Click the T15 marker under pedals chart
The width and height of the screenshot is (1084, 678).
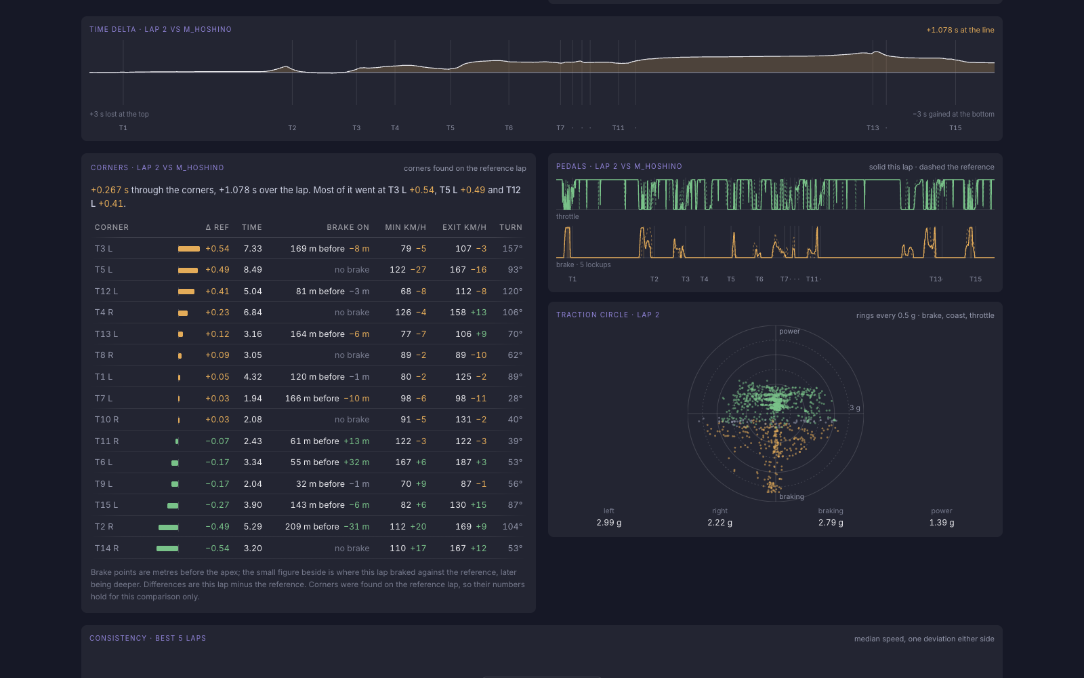[x=976, y=279]
